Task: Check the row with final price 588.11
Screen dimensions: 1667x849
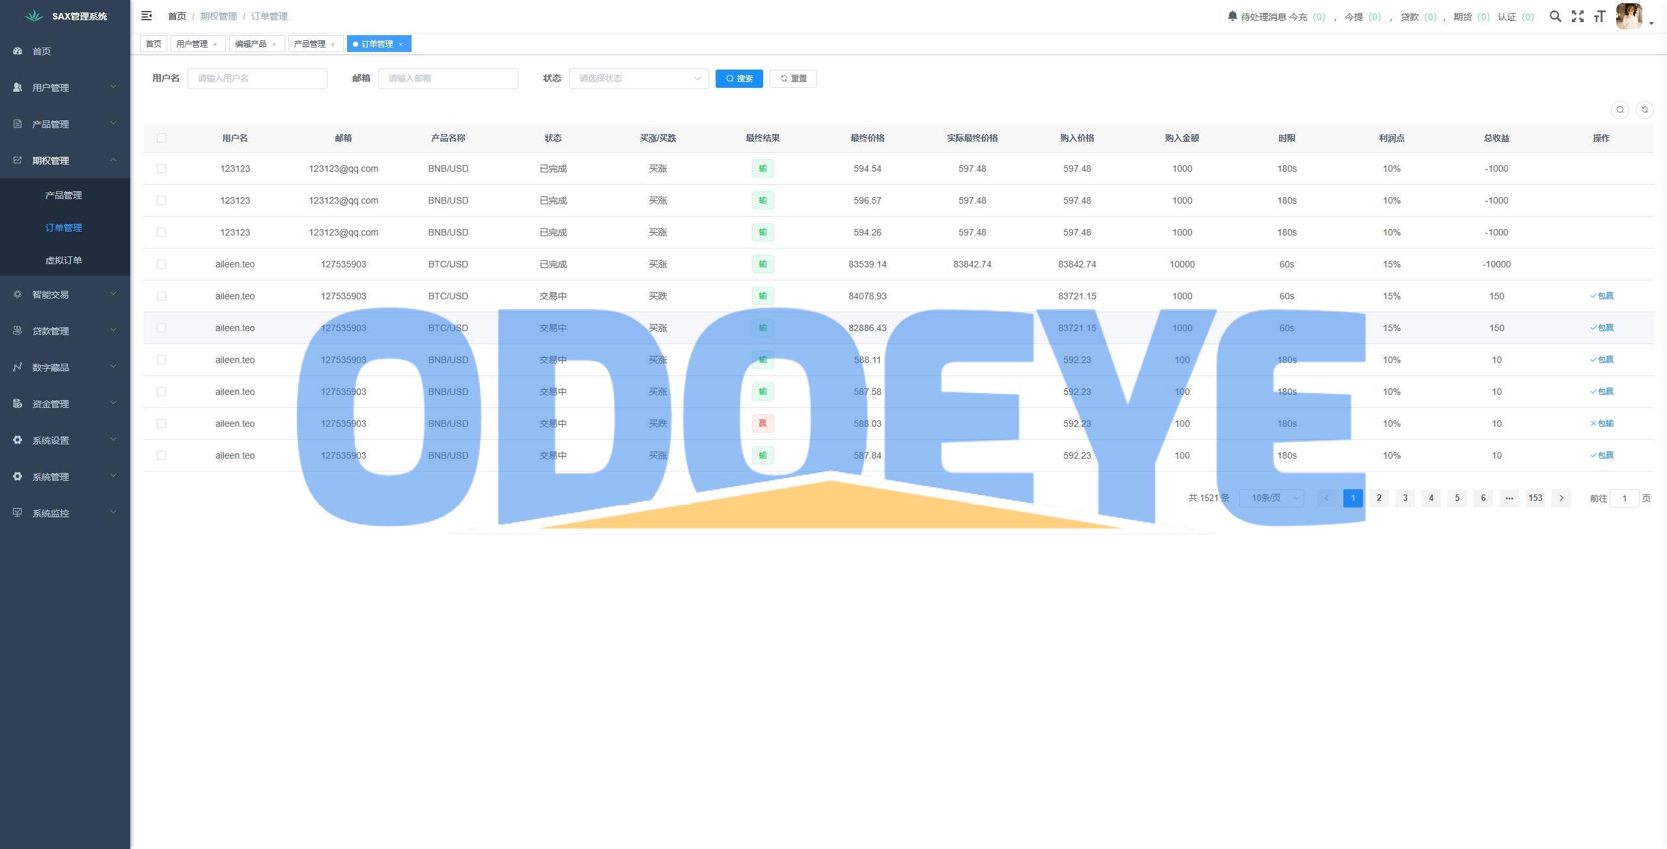Action: 161,360
